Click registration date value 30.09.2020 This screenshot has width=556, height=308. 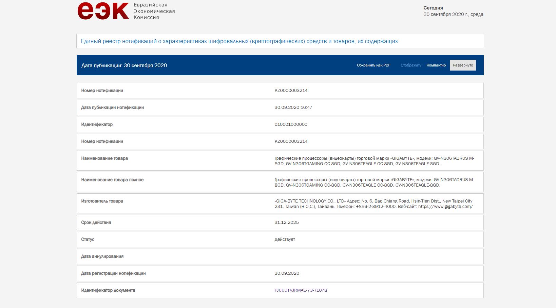287,273
